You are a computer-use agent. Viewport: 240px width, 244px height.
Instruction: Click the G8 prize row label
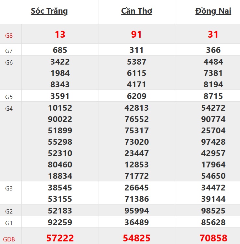[9, 35]
